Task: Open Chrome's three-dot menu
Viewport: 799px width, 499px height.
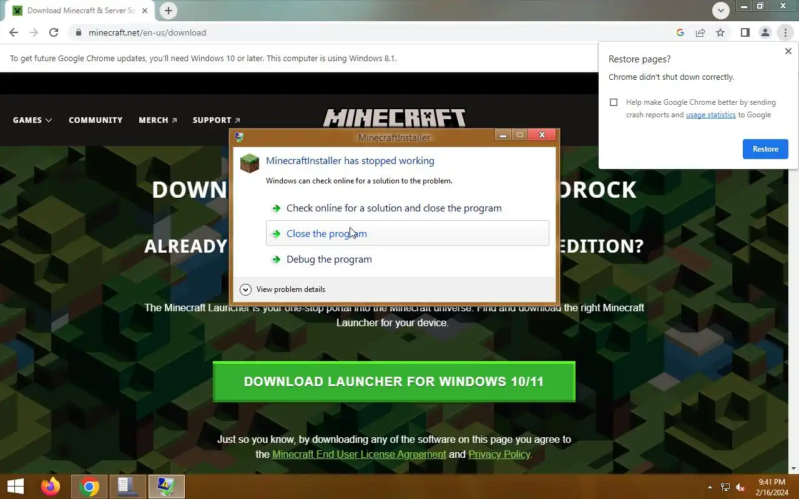Action: click(x=785, y=32)
